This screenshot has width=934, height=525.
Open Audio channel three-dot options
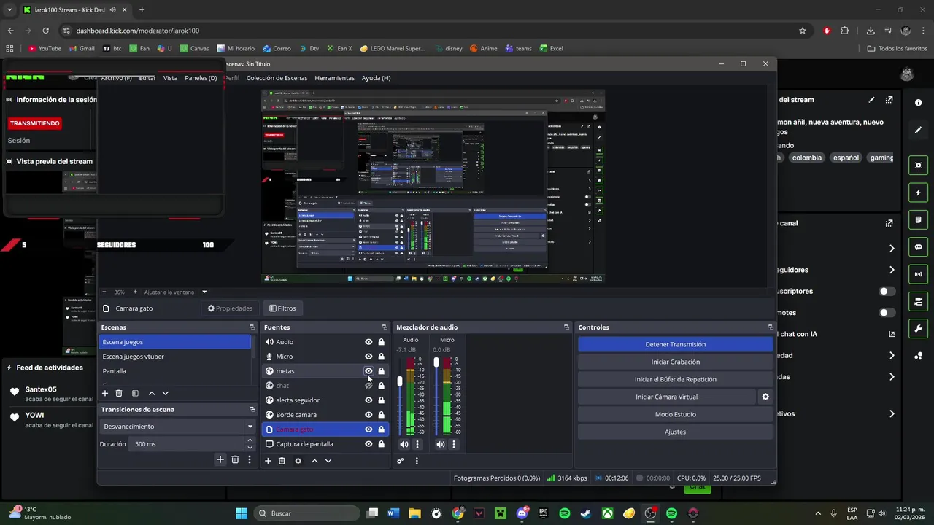click(x=417, y=444)
